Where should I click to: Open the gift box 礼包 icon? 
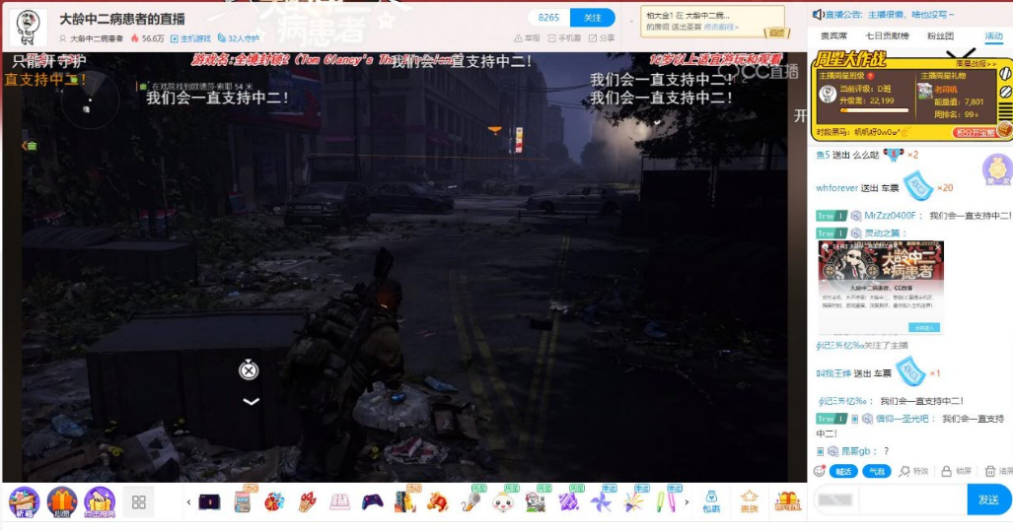pos(62,502)
